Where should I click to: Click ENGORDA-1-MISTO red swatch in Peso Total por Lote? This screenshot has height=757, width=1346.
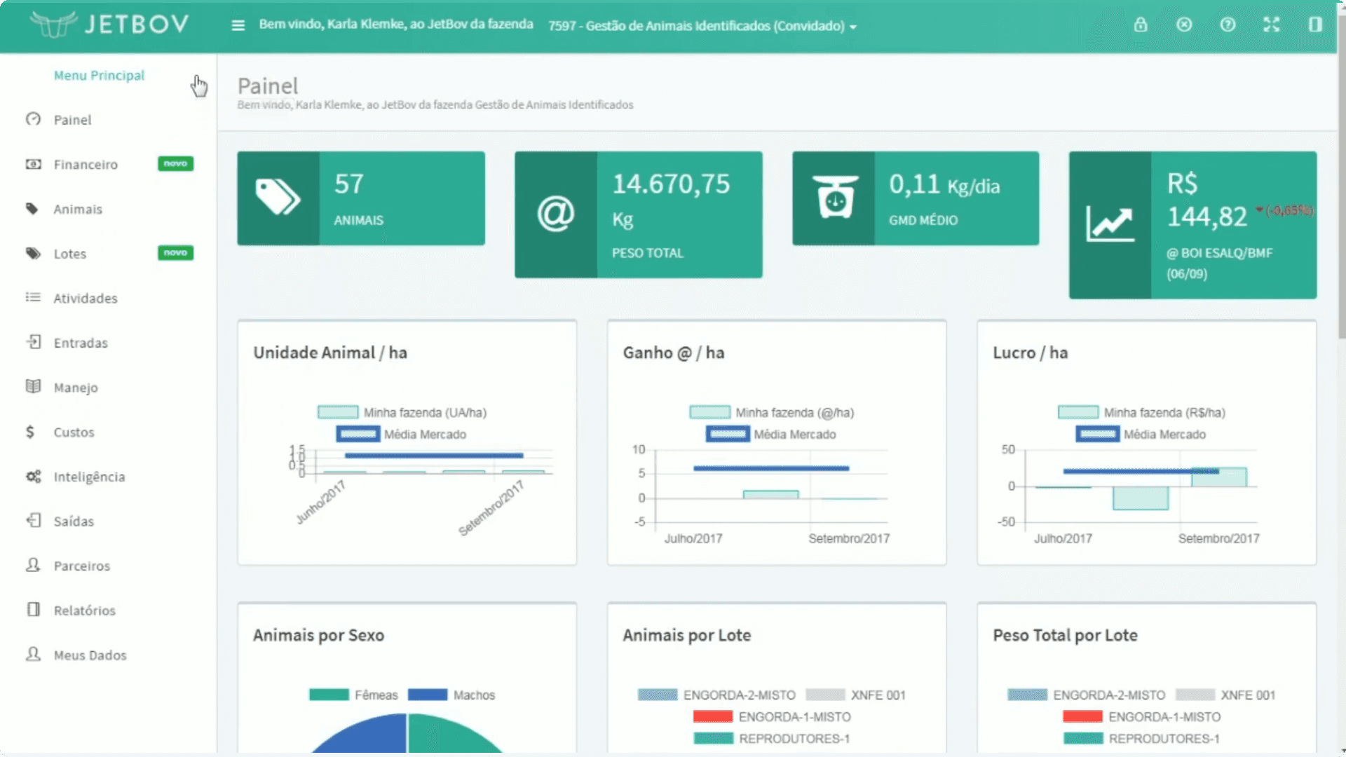click(1082, 716)
